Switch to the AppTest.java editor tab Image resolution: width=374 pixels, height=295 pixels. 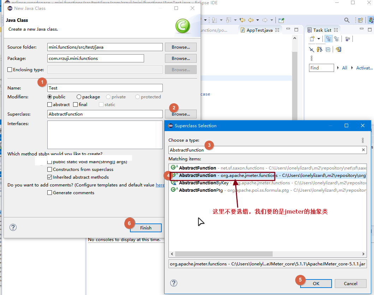259,30
